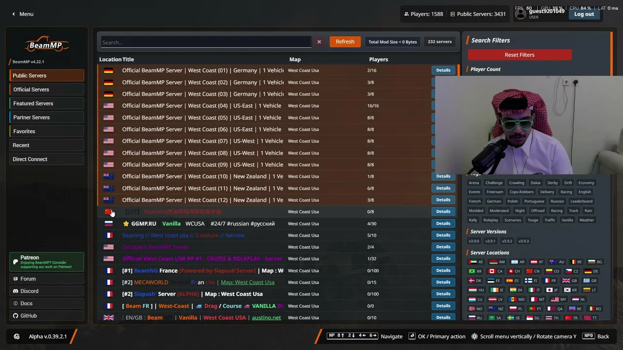The image size is (623, 350).
Task: Open the Public Servers tab
Action: 47,75
